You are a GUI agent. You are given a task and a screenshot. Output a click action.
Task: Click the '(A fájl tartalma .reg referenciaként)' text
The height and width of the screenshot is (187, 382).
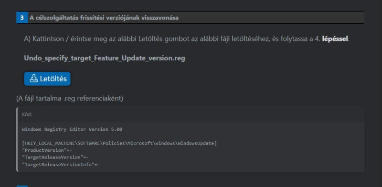point(70,98)
